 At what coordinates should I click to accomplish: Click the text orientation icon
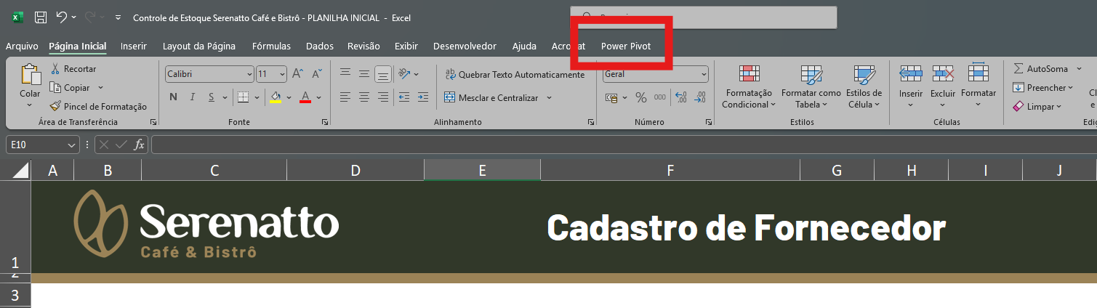pyautogui.click(x=404, y=73)
